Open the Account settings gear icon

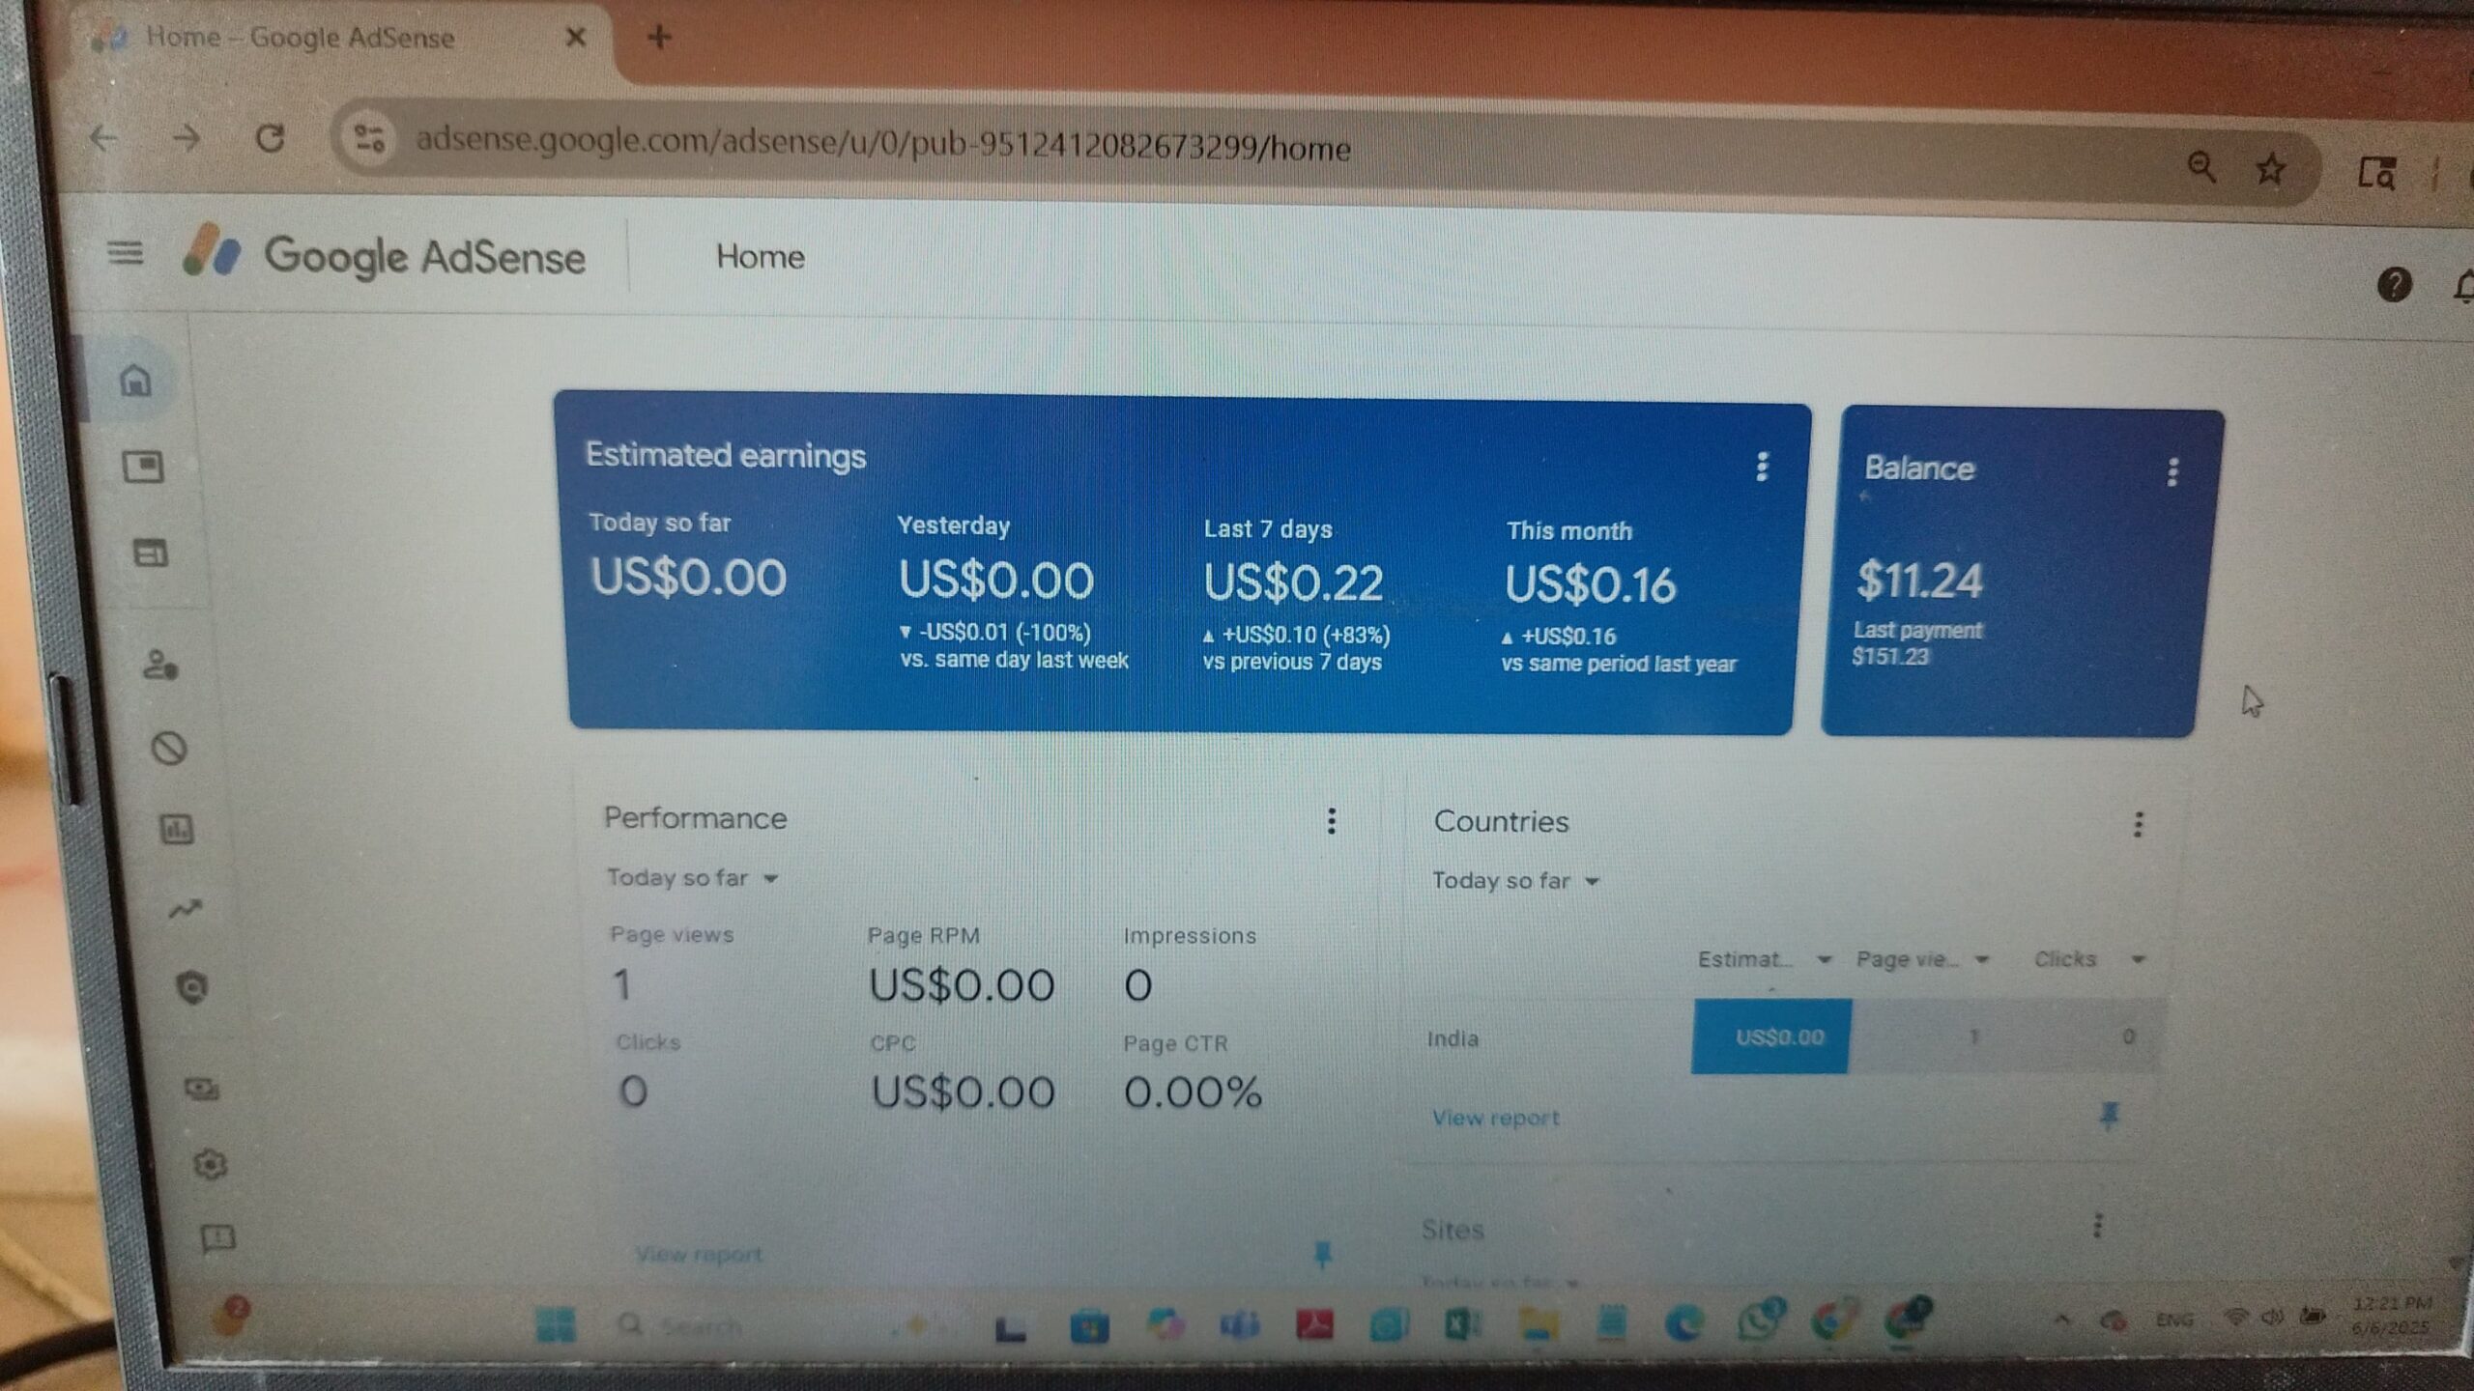(x=210, y=1164)
